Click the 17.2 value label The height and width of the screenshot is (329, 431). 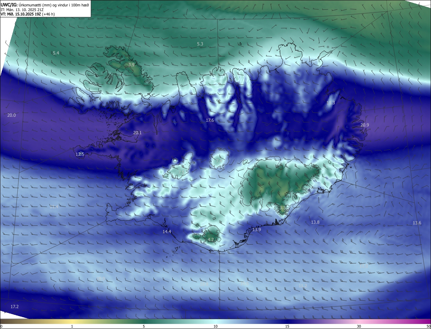click(14, 307)
